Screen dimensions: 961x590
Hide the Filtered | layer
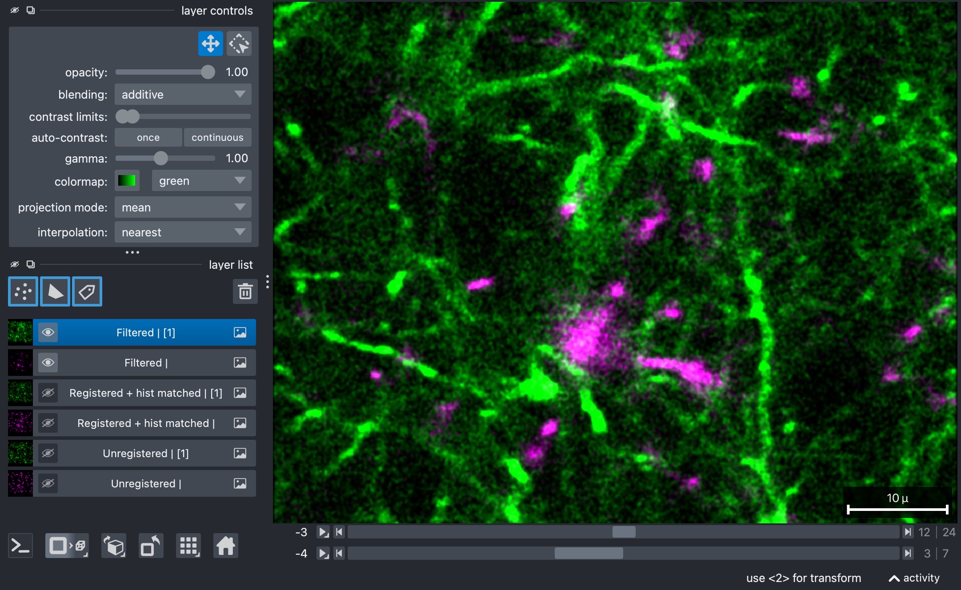48,363
